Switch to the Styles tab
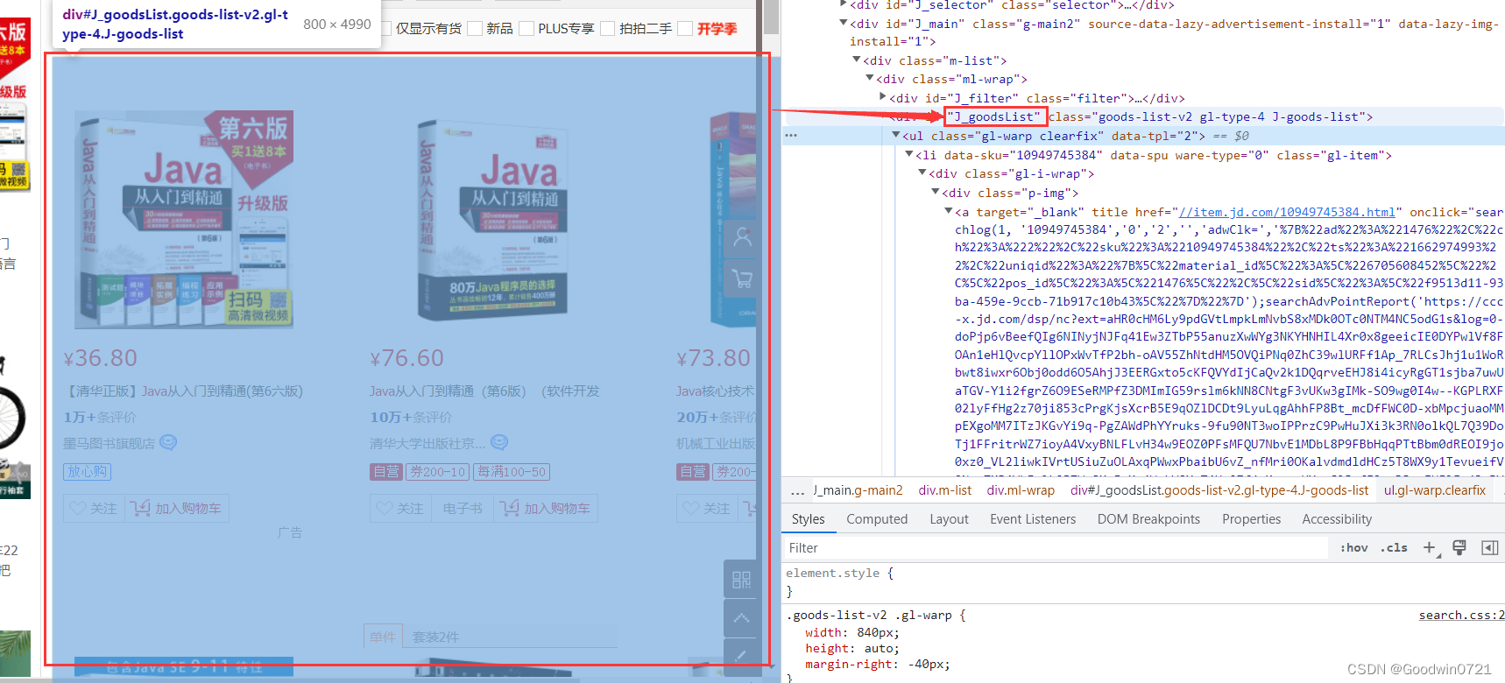1505x683 pixels. pyautogui.click(x=808, y=519)
